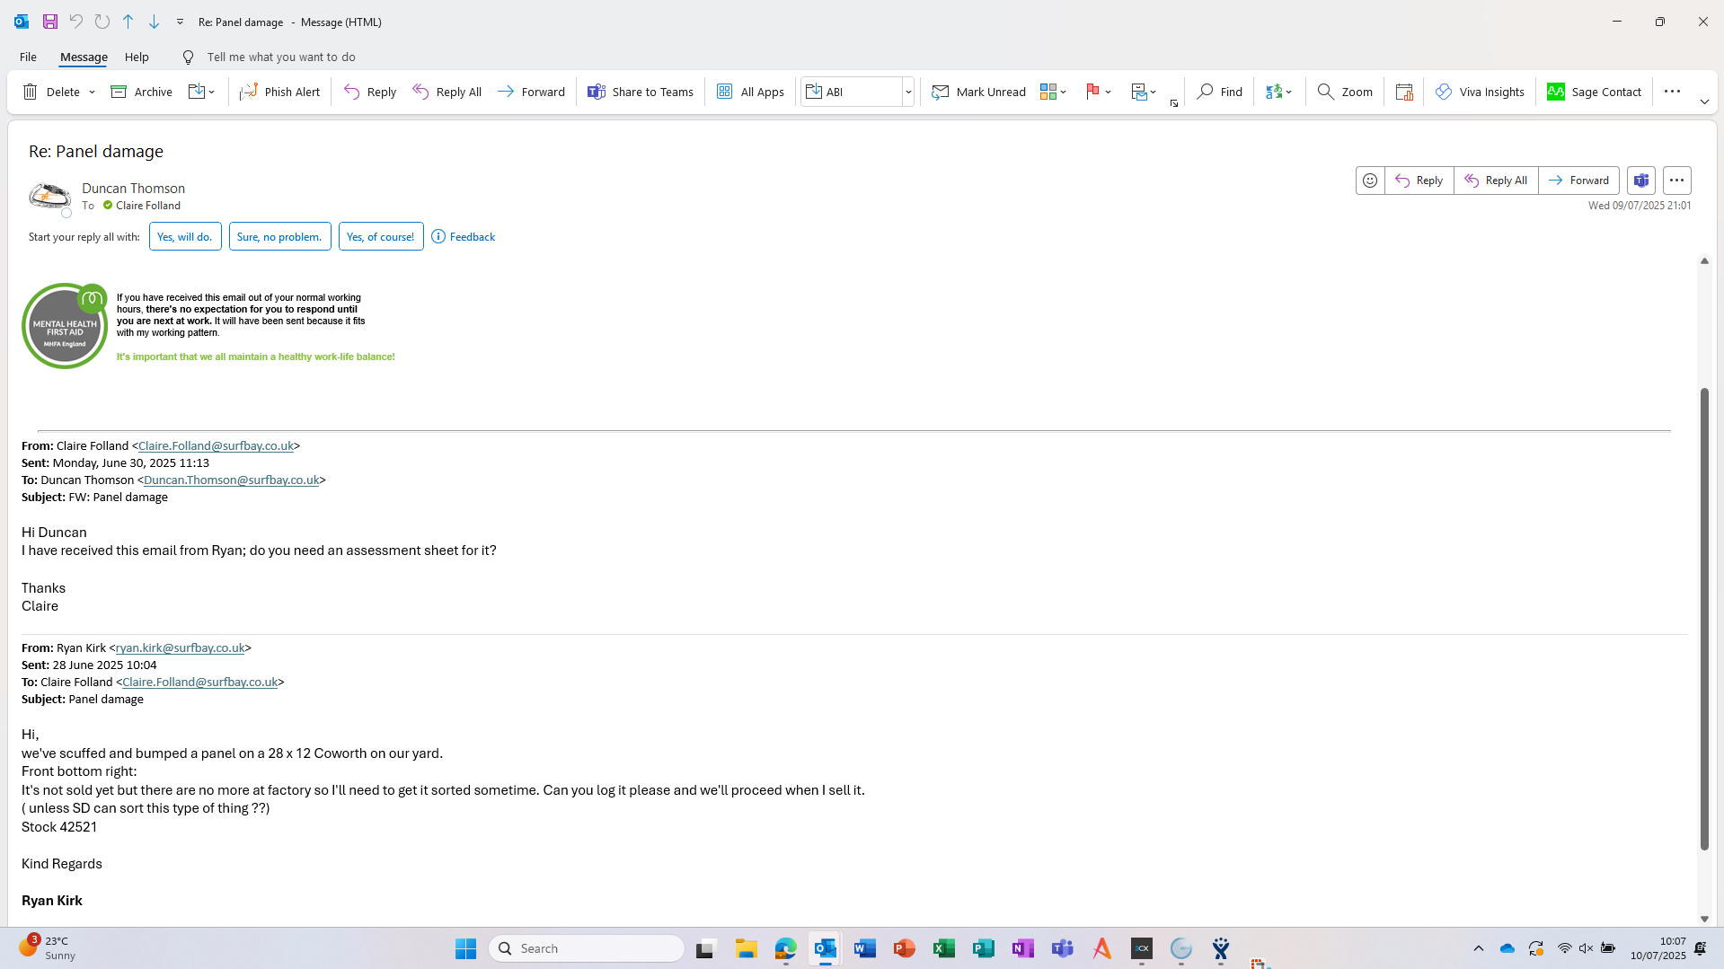Open the Viva Insights pane
This screenshot has height=969, width=1724.
point(1479,92)
